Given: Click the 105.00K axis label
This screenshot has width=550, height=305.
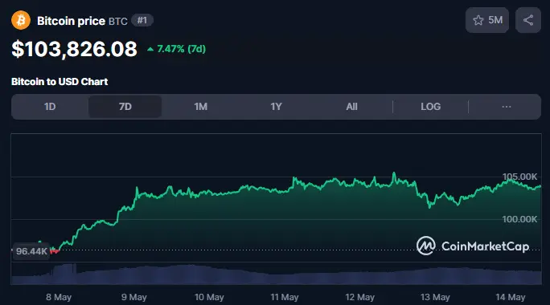Looking at the screenshot, I should click(x=519, y=177).
